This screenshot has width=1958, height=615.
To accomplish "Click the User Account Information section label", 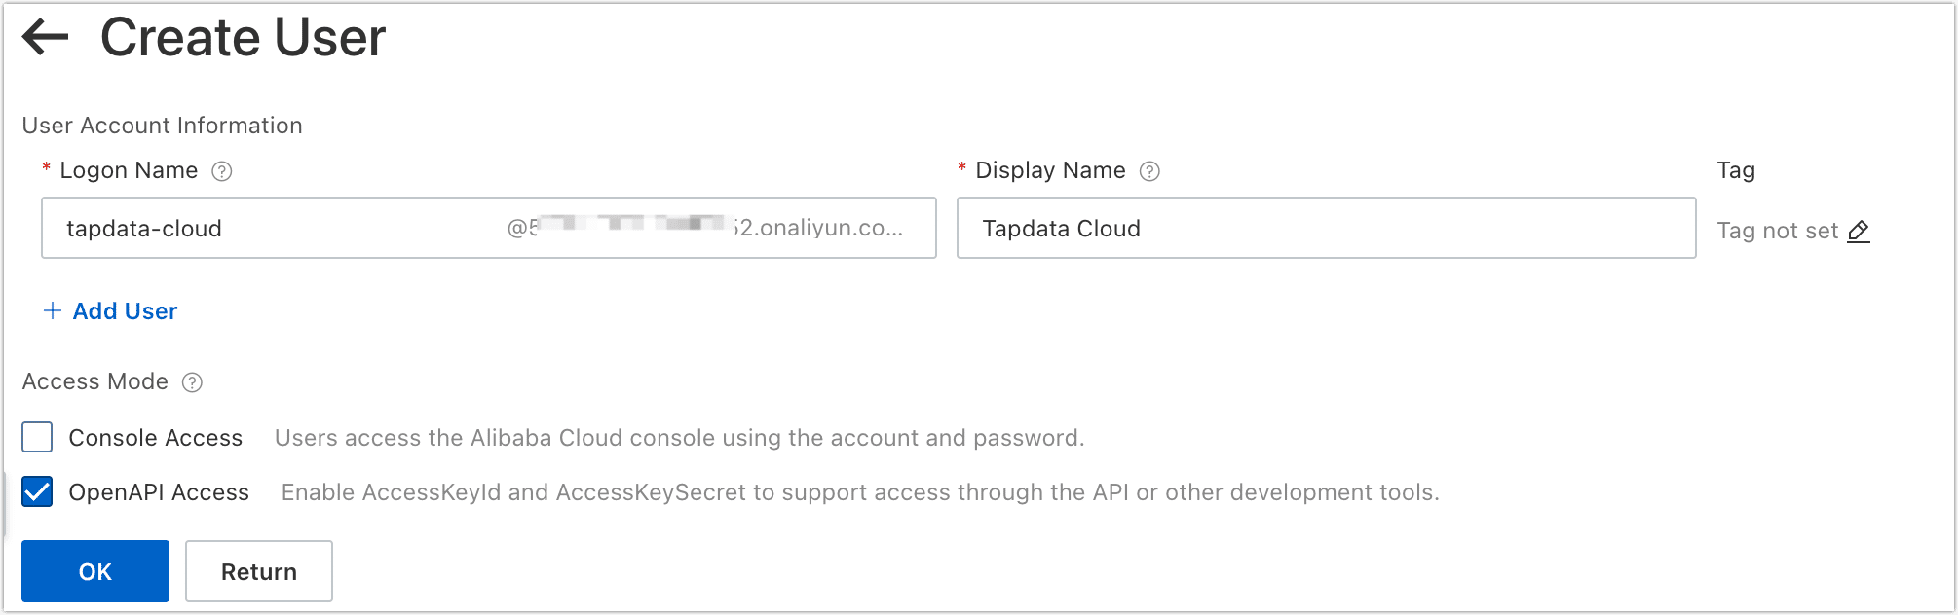I will tap(162, 126).
